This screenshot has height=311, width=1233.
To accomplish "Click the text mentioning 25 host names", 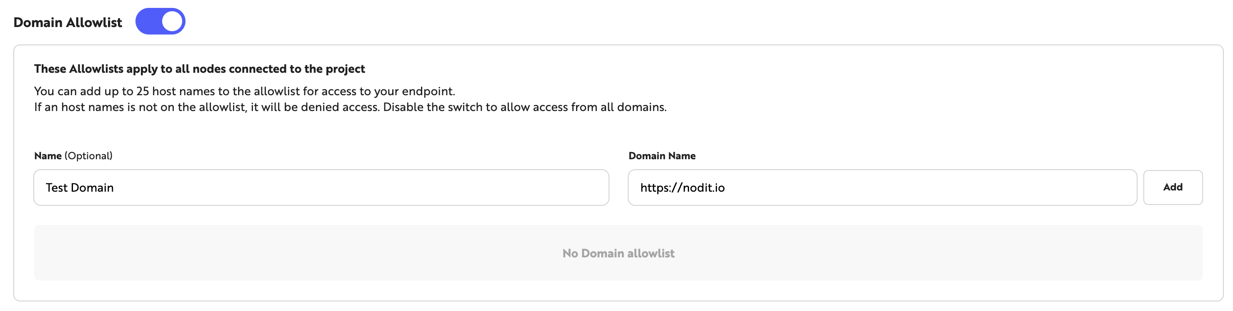I will point(244,90).
